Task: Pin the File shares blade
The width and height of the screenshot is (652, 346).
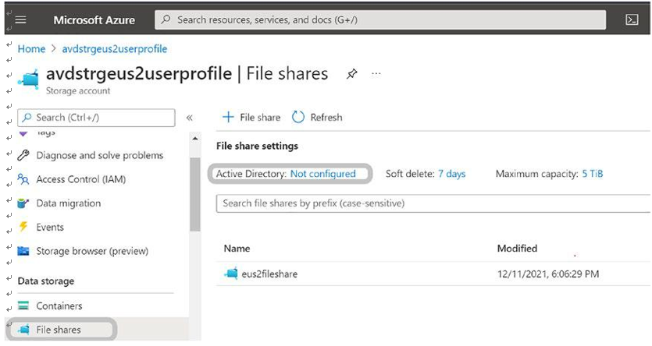Action: pos(352,74)
